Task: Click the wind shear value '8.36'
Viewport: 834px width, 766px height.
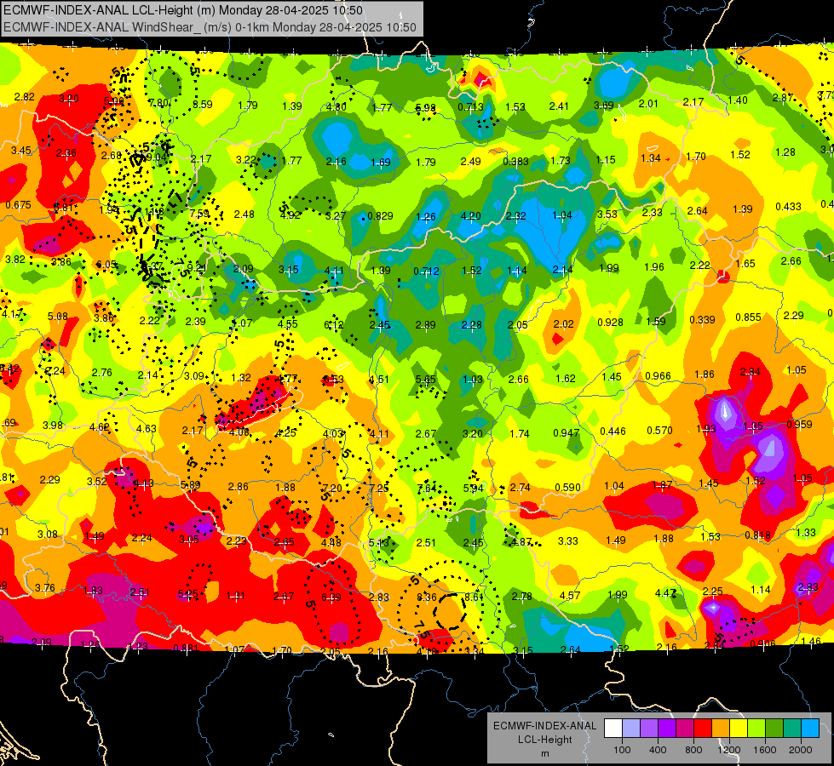Action: click(x=427, y=597)
